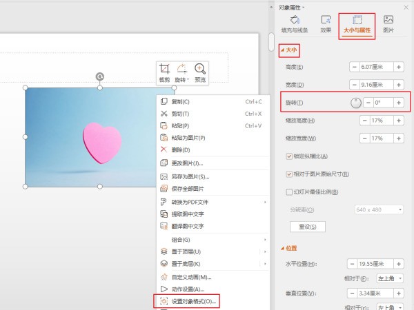This screenshot has width=414, height=310.
Task: Open the Effects (效果) panel tab
Action: (326, 24)
